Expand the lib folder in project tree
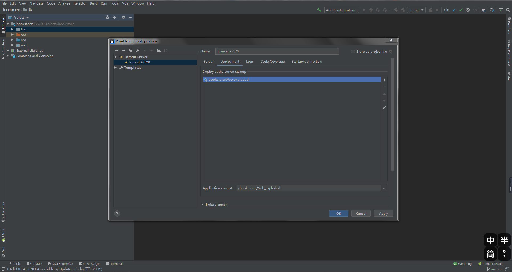This screenshot has height=272, width=512. [12, 29]
